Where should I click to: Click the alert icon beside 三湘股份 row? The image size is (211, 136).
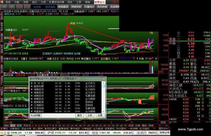pos(32,105)
